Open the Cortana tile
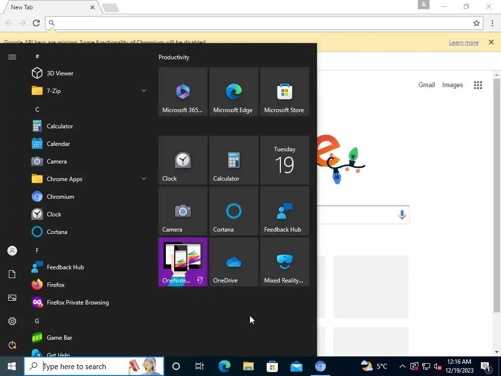 click(233, 211)
